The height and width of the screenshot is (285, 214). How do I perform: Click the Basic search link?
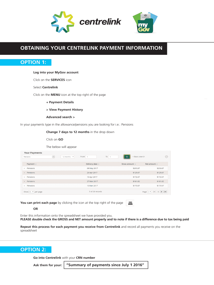[x=138, y=157]
